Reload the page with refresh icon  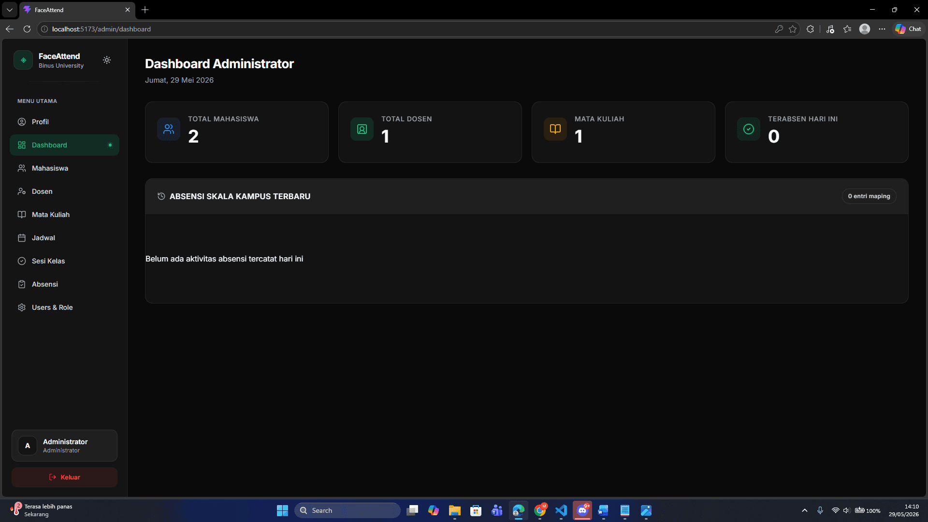point(27,29)
